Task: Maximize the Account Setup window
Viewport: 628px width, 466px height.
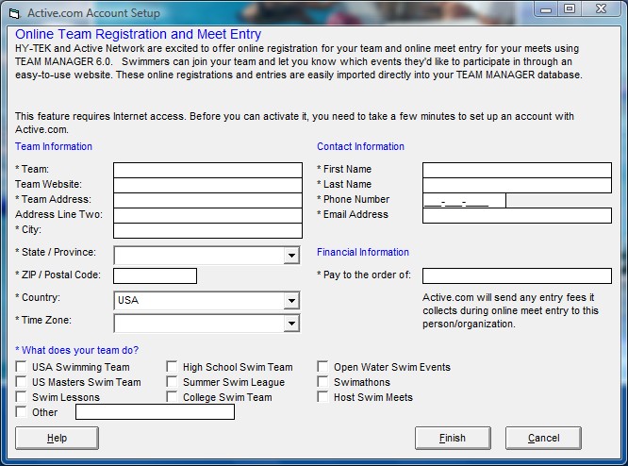Action: coord(570,9)
